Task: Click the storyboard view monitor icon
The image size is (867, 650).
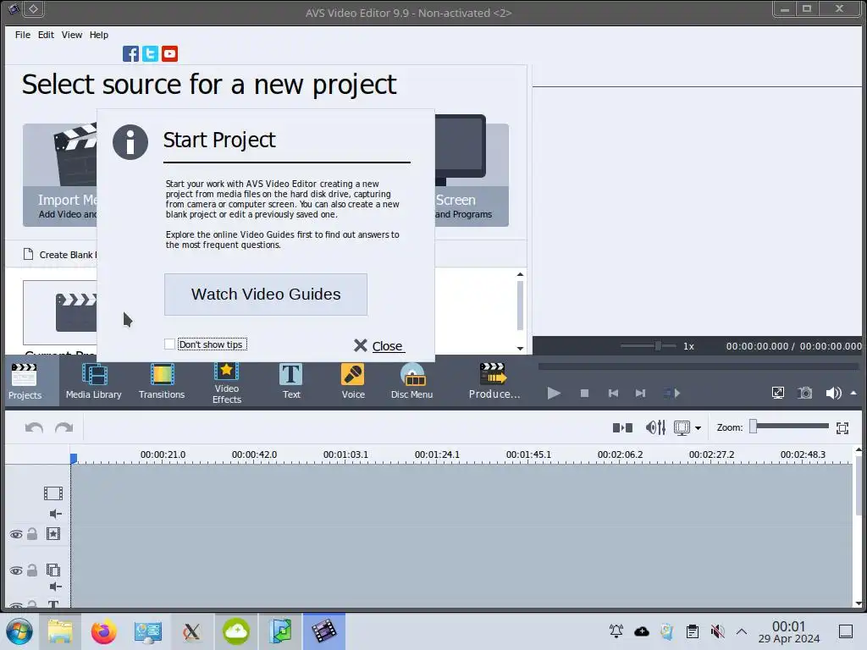Action: tap(682, 427)
